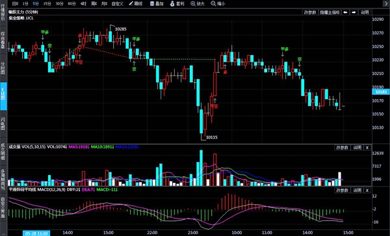390x236 pixels.
Task: Open the 多周期同列 sidebar tab
Action: tap(3, 180)
